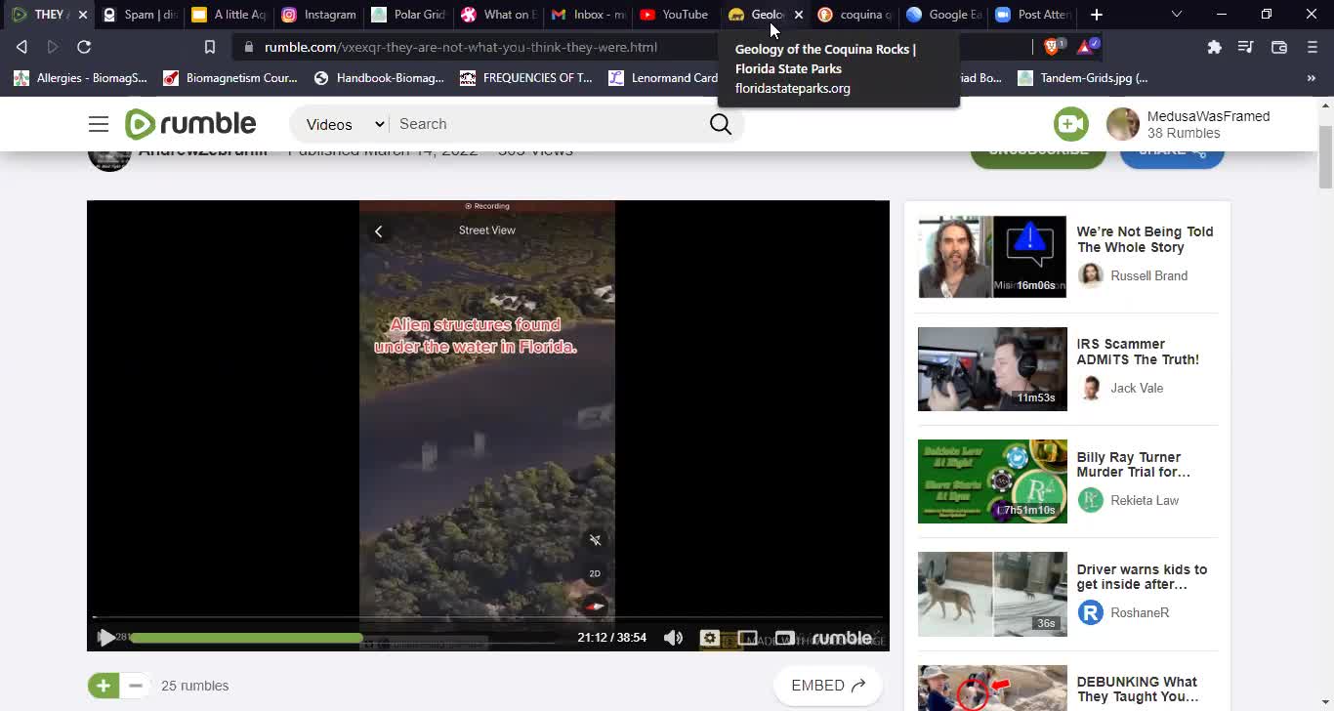
Task: Open the tab search dropdown
Action: pos(1176,15)
